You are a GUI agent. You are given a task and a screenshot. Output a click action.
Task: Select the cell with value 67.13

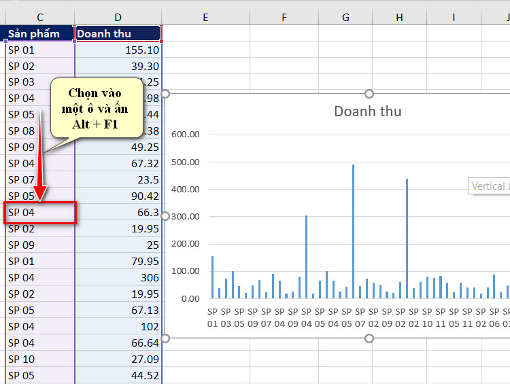coord(118,310)
